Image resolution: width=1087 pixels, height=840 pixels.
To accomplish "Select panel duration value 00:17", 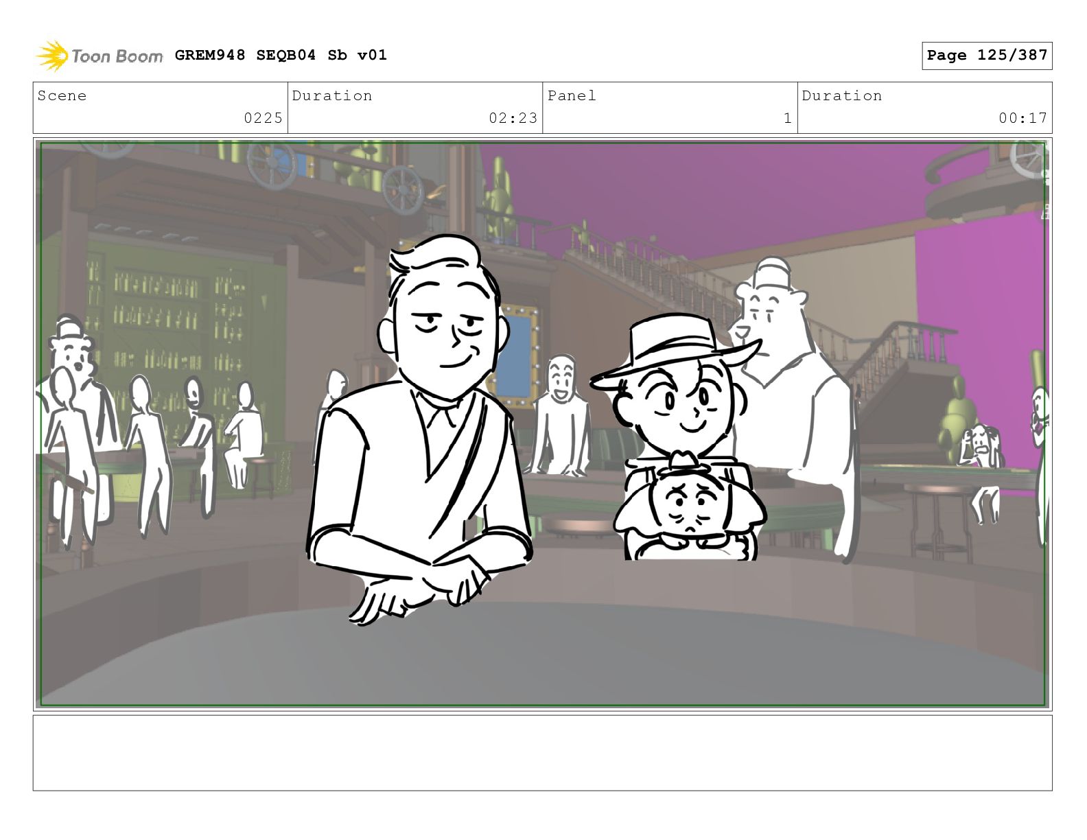I will point(1023,118).
